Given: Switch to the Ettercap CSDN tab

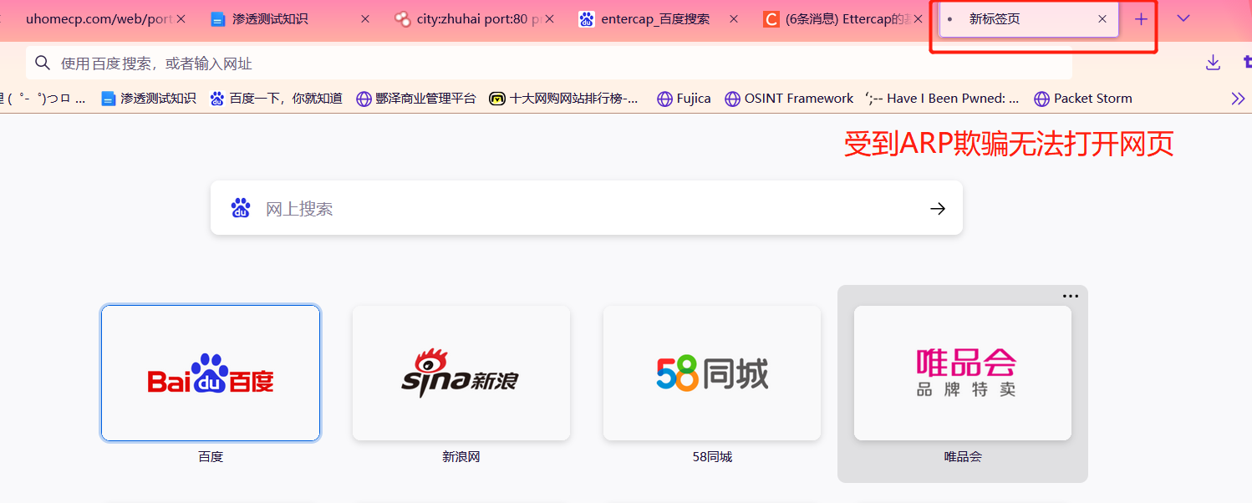Looking at the screenshot, I should coord(841,18).
